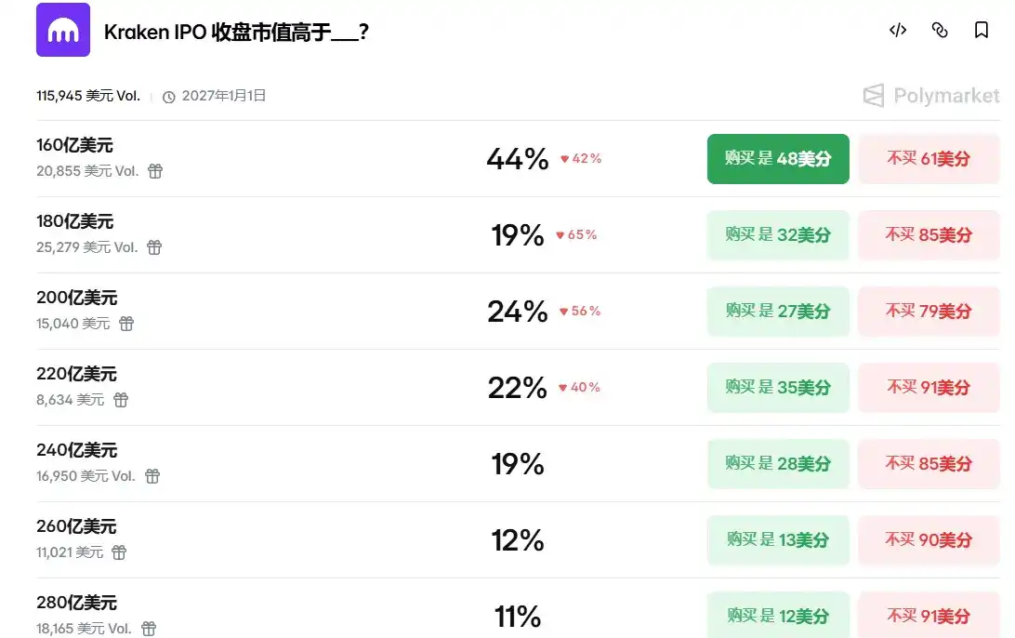Bookmark this Kraken IPO market

point(982,30)
